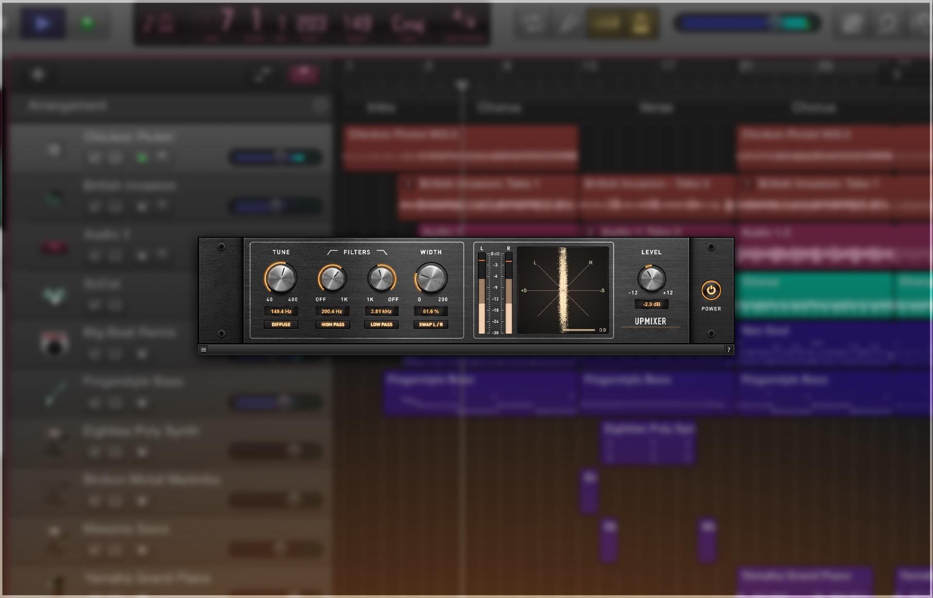
Task: Click the playhead marker on the ruler
Action: (462, 85)
